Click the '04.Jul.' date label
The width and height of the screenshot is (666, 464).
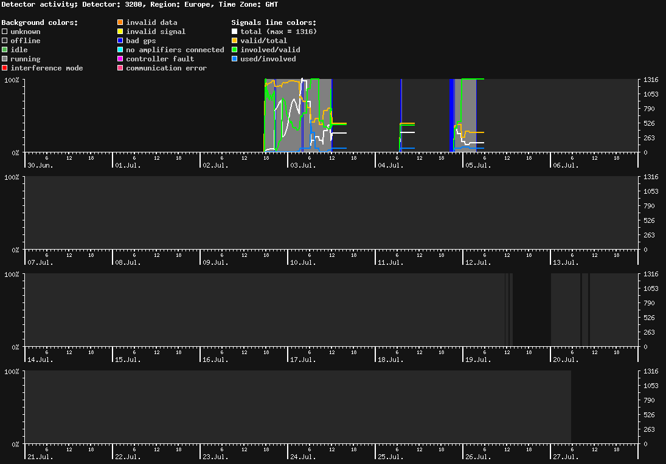(x=390, y=165)
